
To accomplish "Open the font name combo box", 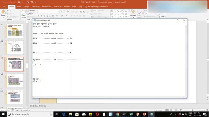I will [45, 12].
